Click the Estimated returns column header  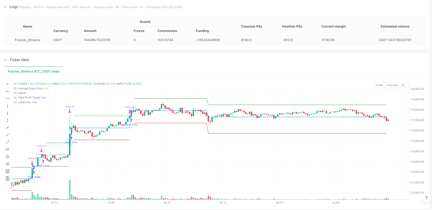pyautogui.click(x=395, y=27)
